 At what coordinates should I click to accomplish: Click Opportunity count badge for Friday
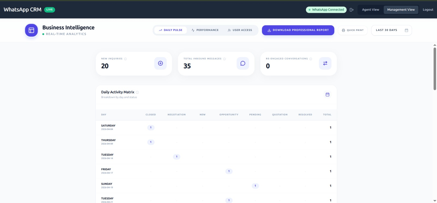pyautogui.click(x=229, y=171)
